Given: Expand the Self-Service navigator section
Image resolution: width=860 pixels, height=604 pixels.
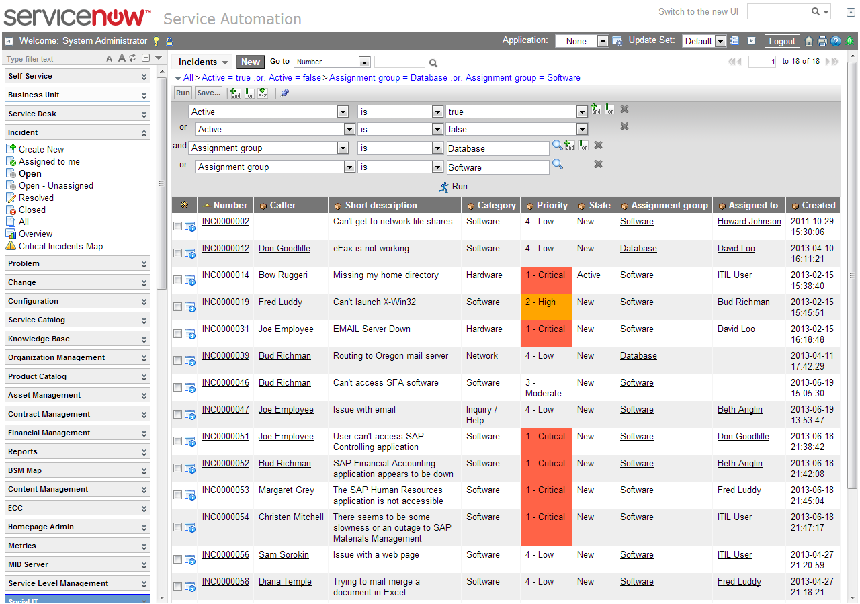Looking at the screenshot, I should click(77, 76).
